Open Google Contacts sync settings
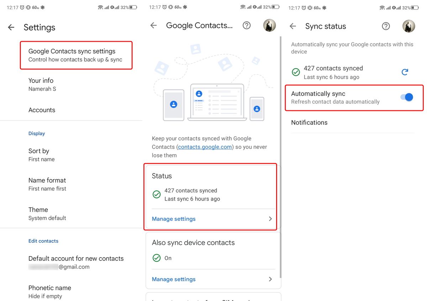The height and width of the screenshot is (301, 427). click(76, 55)
